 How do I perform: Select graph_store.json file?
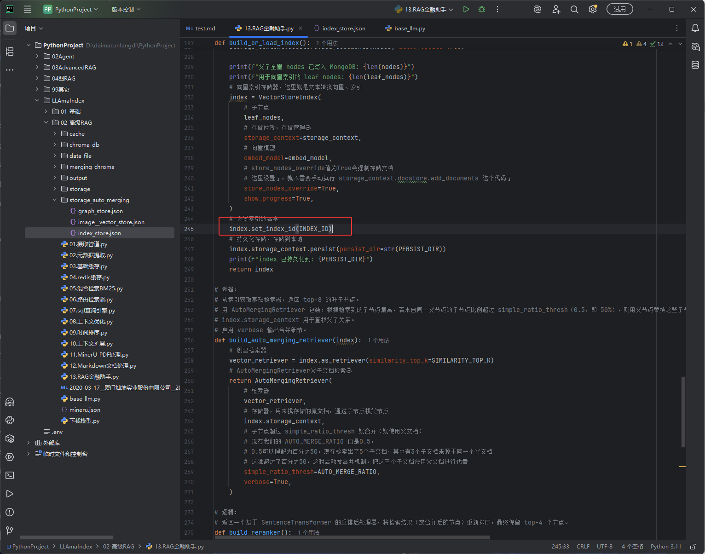point(100,211)
